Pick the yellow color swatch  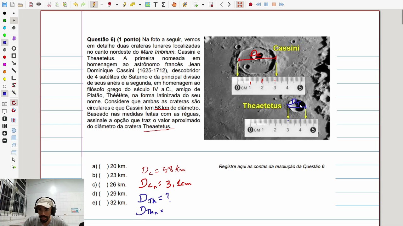pos(4,79)
